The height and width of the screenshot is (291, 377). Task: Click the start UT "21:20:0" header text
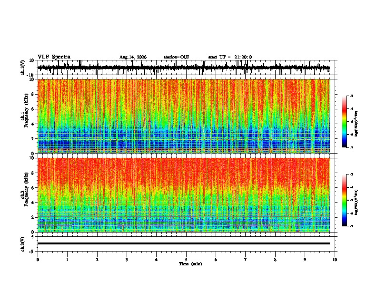(x=243, y=57)
